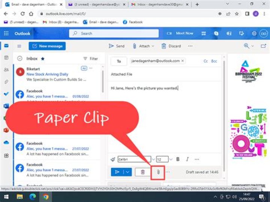Image resolution: width=270 pixels, height=202 pixels.
Task: Open more actions ellipsis next to Discard
Action: click(190, 46)
